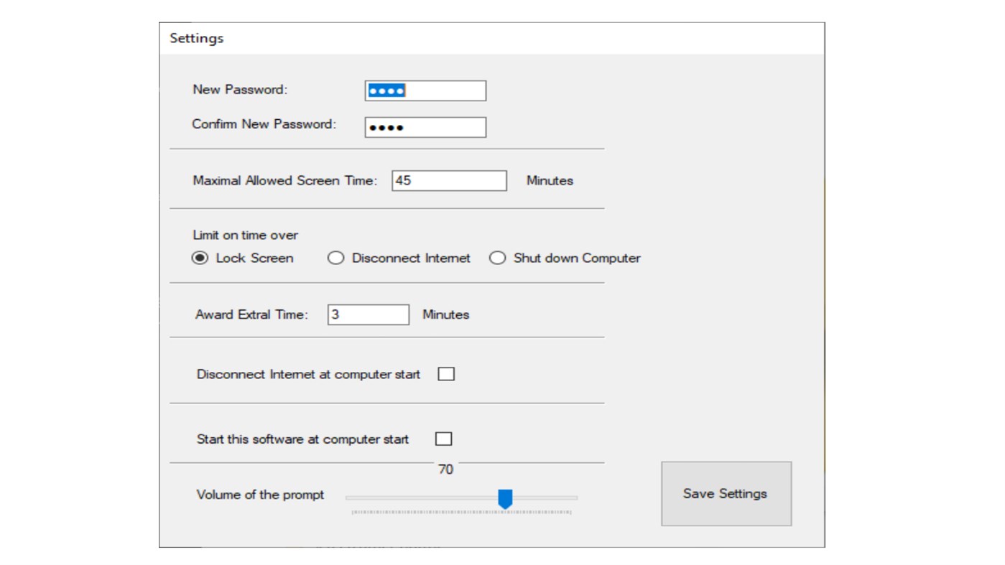Select Shut down Computer option
Viewport: 1005px width, 565px height.
[x=497, y=258]
